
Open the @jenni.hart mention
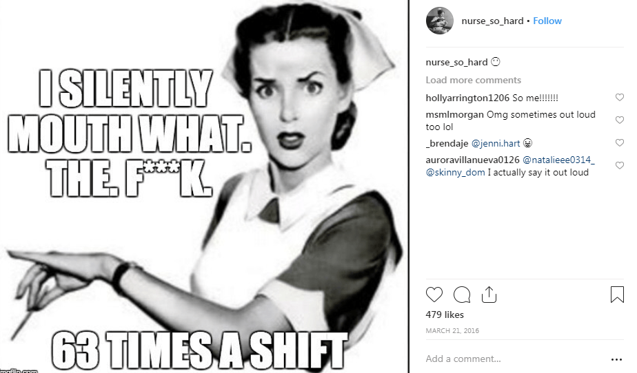pos(496,144)
